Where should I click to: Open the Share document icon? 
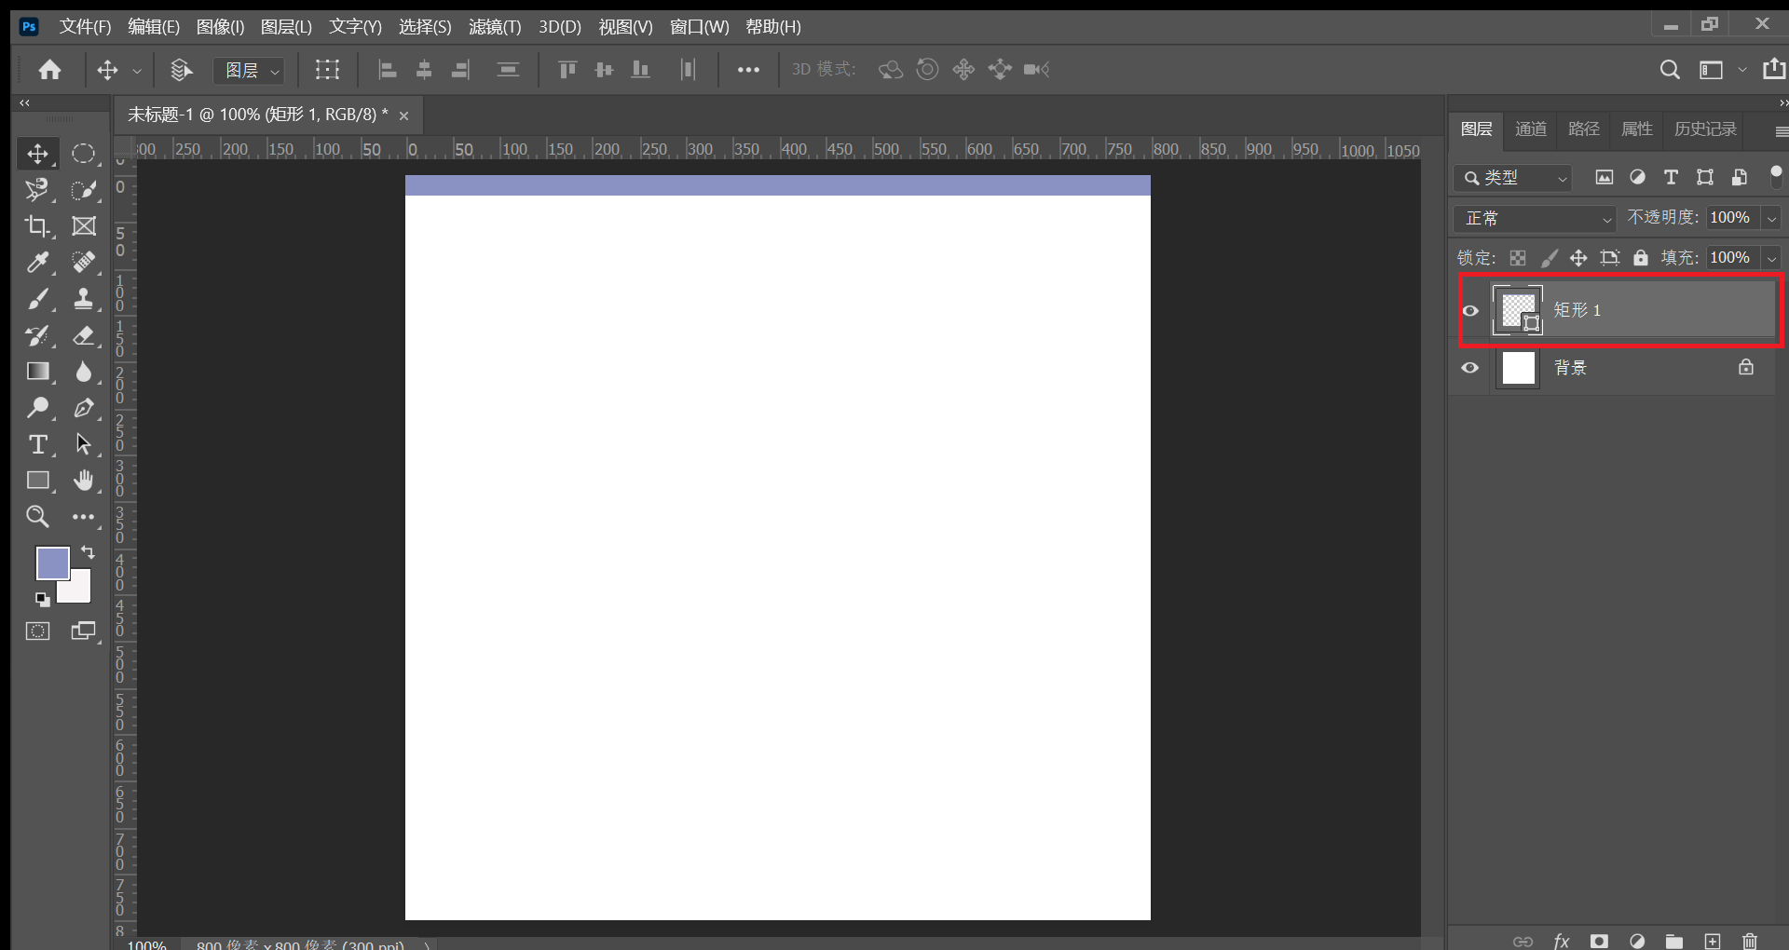pyautogui.click(x=1774, y=69)
